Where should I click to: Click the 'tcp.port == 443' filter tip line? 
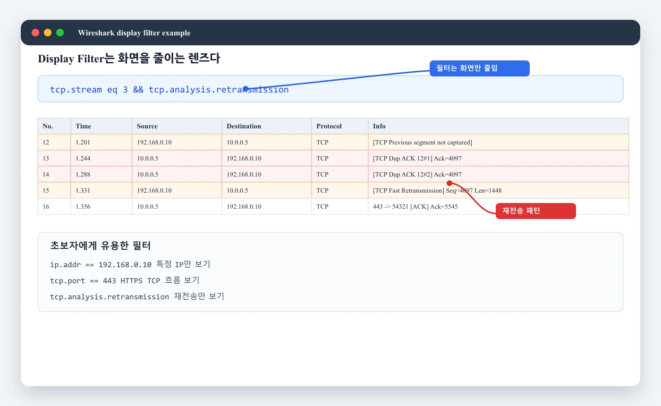pos(125,280)
